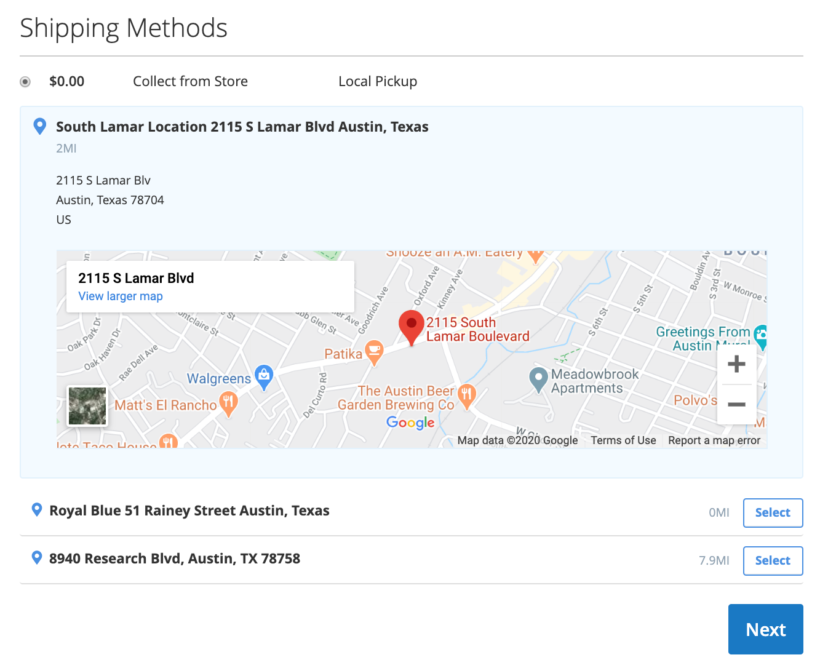Image resolution: width=828 pixels, height=668 pixels.
Task: Click Matt's El Rancho restaurant marker
Action: tap(228, 404)
